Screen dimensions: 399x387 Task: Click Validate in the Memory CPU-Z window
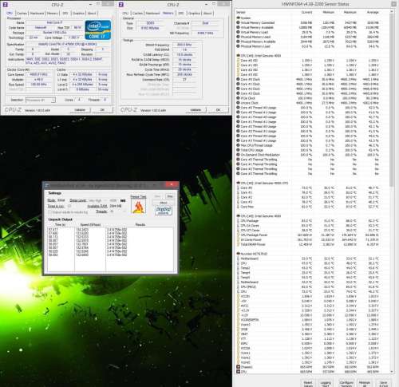pyautogui.click(x=196, y=110)
